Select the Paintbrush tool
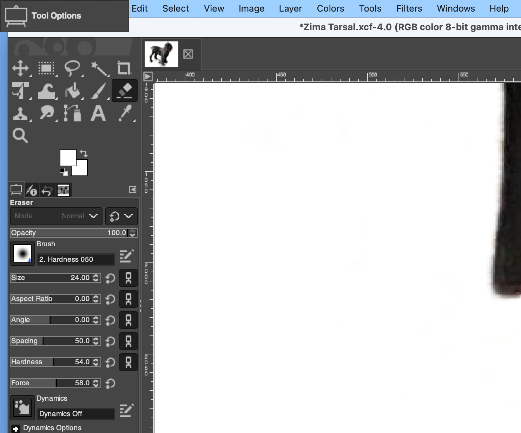This screenshot has width=521, height=433. [99, 91]
